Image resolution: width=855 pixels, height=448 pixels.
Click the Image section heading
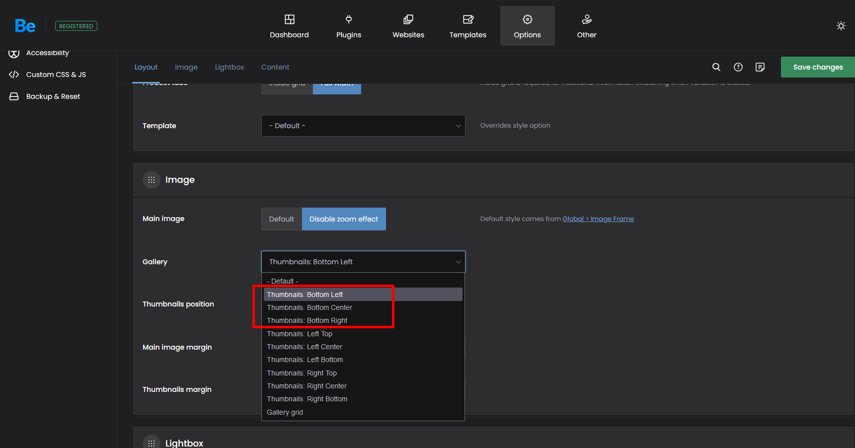tap(180, 180)
